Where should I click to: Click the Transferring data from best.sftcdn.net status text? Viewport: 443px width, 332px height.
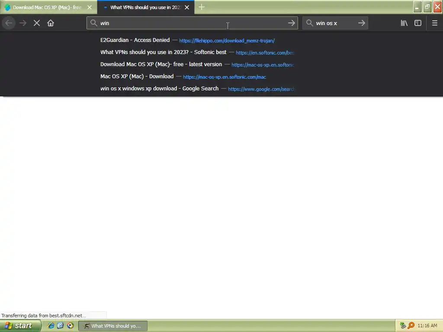(x=44, y=316)
